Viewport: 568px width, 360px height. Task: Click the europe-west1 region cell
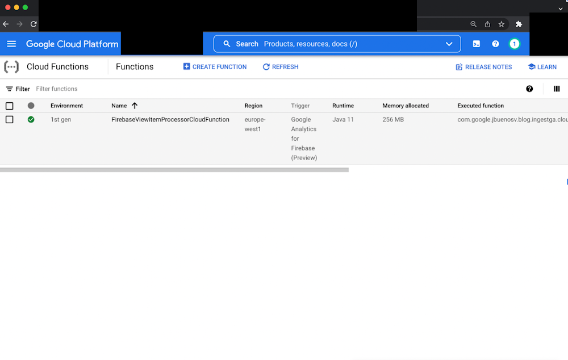[255, 124]
